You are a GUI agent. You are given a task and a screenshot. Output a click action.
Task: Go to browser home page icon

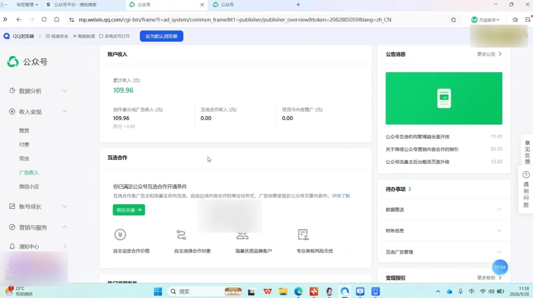[x=57, y=19]
